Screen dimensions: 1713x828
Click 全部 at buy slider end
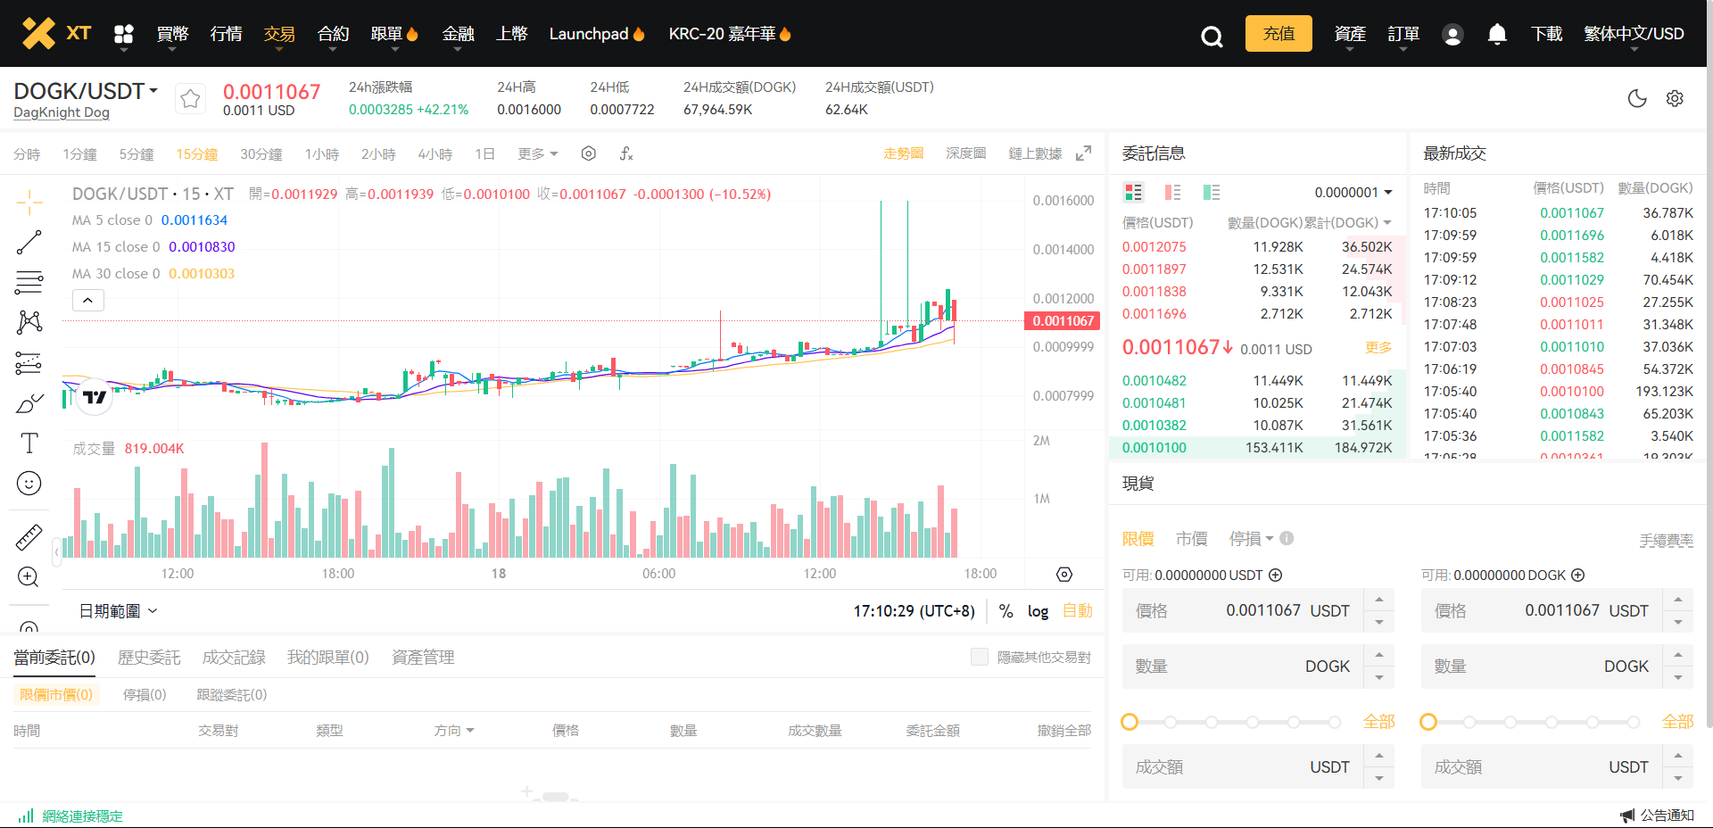(1378, 721)
